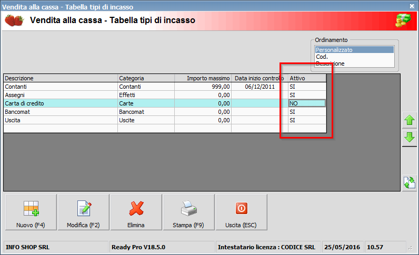Click 0,00 amount in Assegni row
The image size is (419, 255).
[x=203, y=95]
